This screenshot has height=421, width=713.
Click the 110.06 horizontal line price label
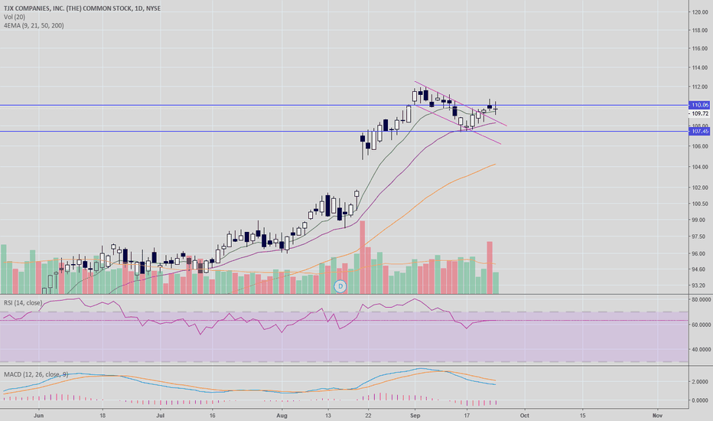(x=699, y=105)
